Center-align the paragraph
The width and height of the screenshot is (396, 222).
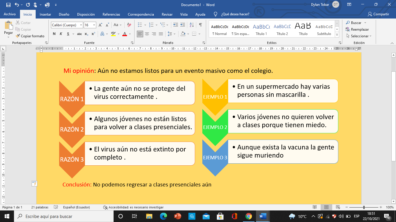pyautogui.click(x=147, y=34)
